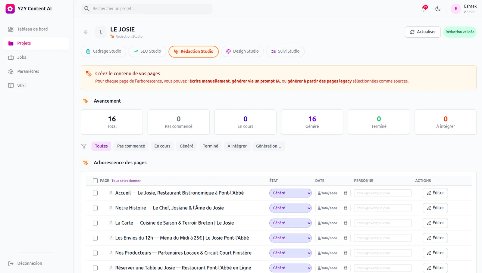Switch to the Design Studio tab
482x273 pixels.
(x=243, y=51)
